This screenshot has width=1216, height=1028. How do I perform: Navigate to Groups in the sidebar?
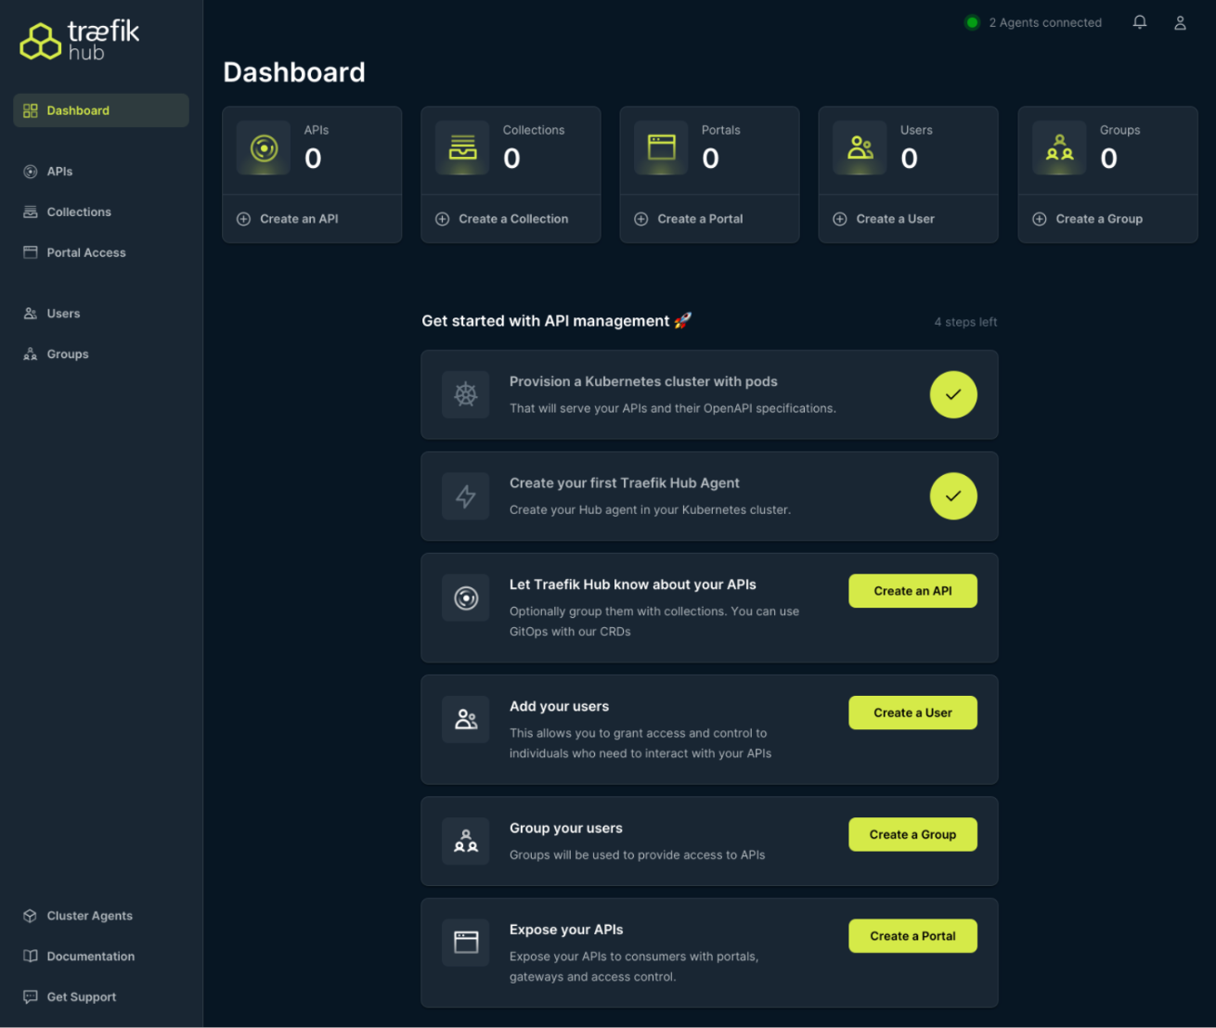tap(101, 354)
